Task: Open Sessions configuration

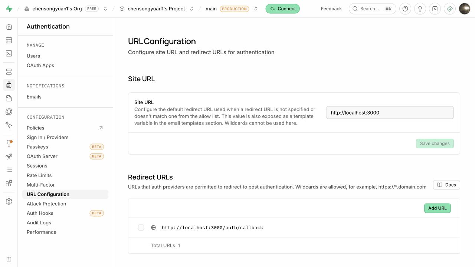Action: pyautogui.click(x=65, y=166)
